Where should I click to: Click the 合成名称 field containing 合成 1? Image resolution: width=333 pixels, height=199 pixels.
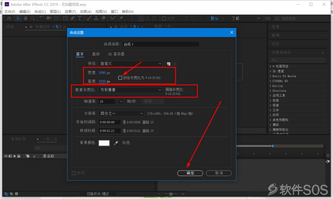click(161, 44)
